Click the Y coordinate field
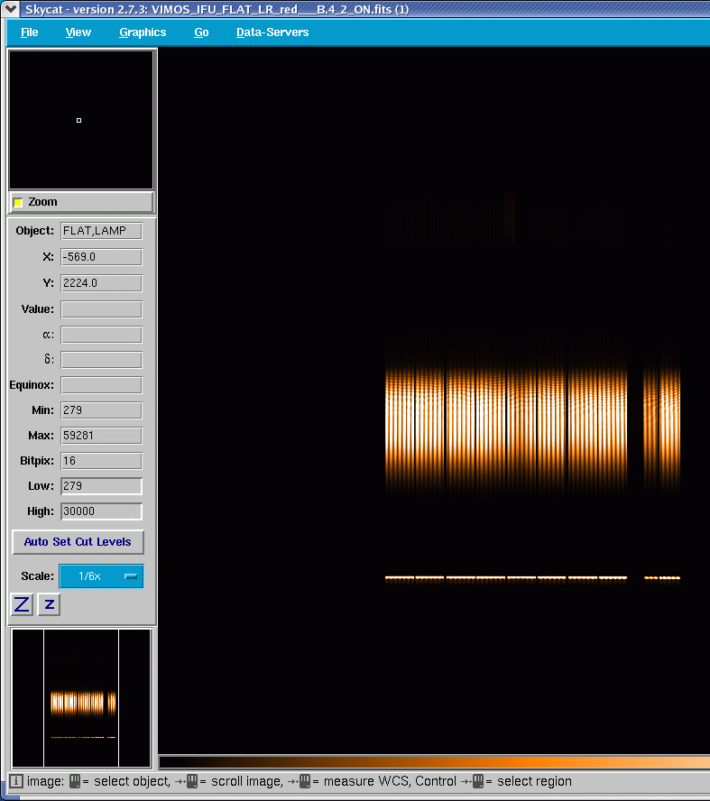Screen dimensions: 710x801 pos(101,283)
